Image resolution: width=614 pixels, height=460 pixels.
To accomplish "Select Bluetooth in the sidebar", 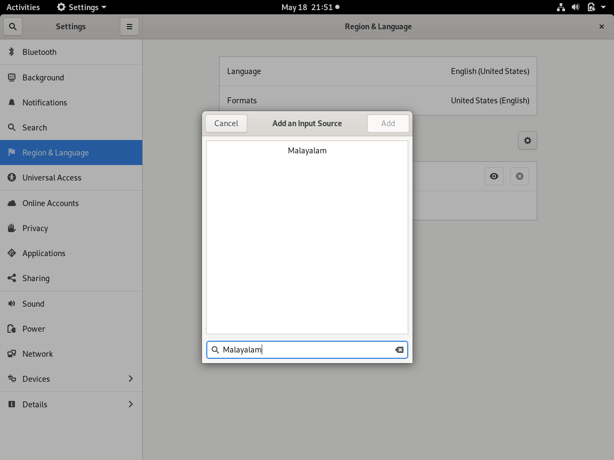I will pyautogui.click(x=39, y=52).
